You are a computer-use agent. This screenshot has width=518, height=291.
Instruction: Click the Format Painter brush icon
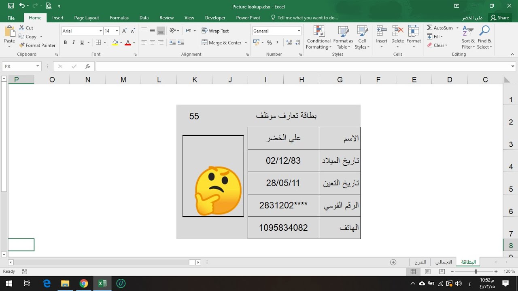[x=22, y=45]
